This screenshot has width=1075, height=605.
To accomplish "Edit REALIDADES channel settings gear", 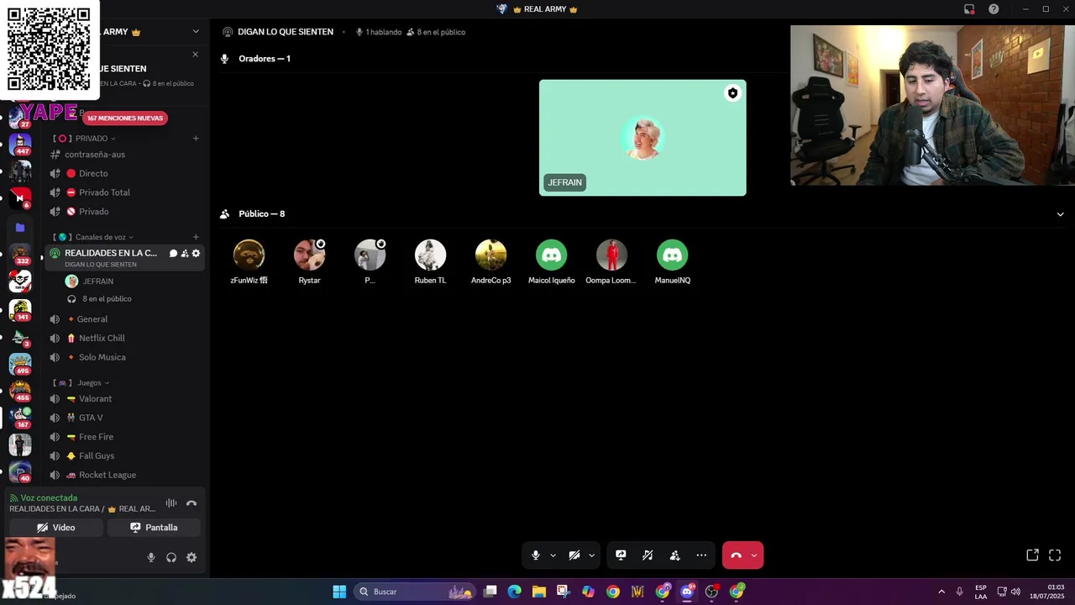I will click(197, 253).
